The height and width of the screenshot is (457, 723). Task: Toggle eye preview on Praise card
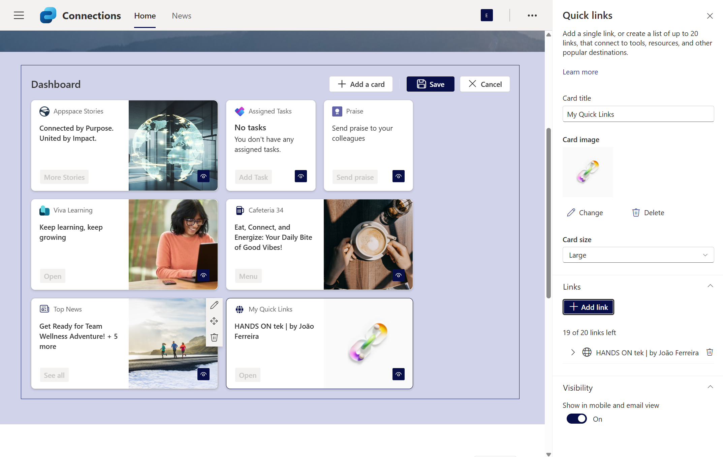pyautogui.click(x=398, y=176)
